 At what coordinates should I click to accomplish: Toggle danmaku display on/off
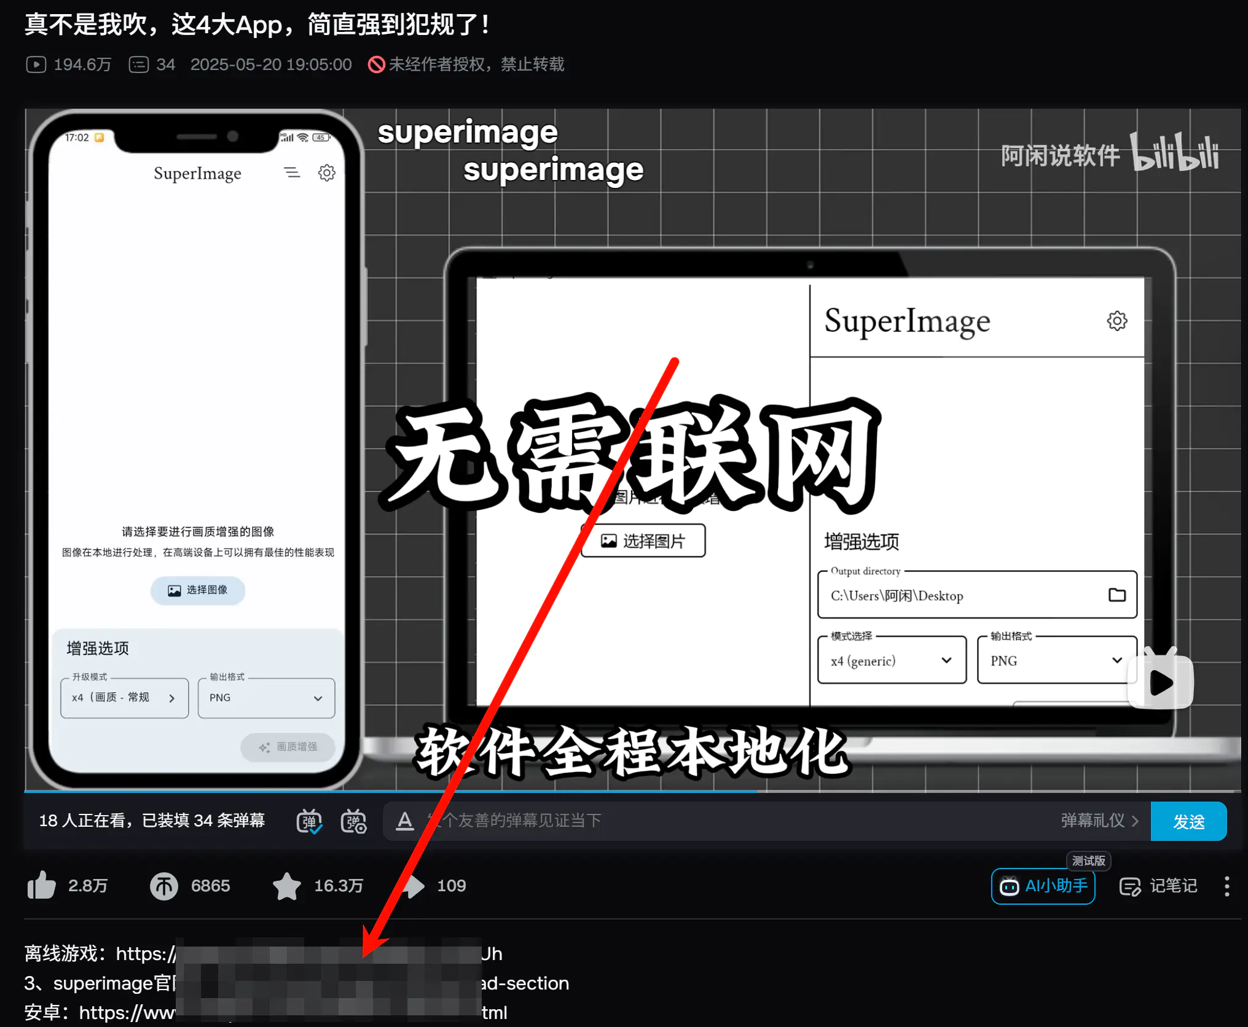click(309, 821)
